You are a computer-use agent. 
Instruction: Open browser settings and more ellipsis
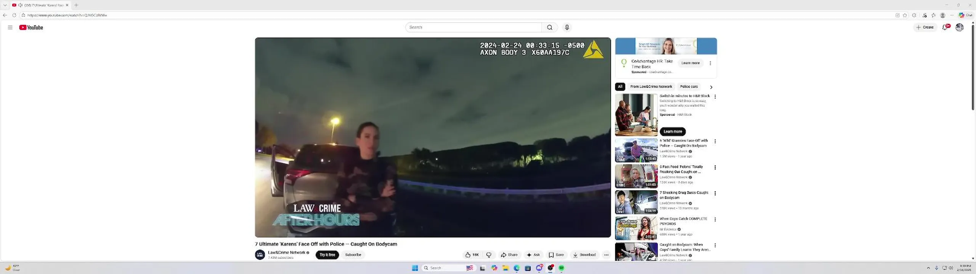tap(952, 15)
